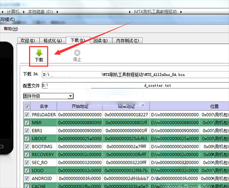229x188 pixels.
Task: Expand the arrow after Local Disk (D:)
Action: tap(57, 12)
